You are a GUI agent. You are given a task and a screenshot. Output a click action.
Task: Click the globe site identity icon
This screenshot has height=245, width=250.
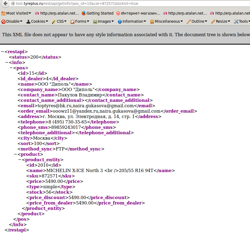point(13,4)
